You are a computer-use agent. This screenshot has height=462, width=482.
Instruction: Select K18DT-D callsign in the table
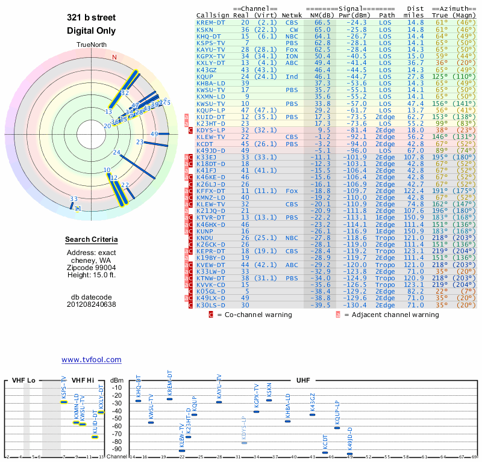[211, 164]
